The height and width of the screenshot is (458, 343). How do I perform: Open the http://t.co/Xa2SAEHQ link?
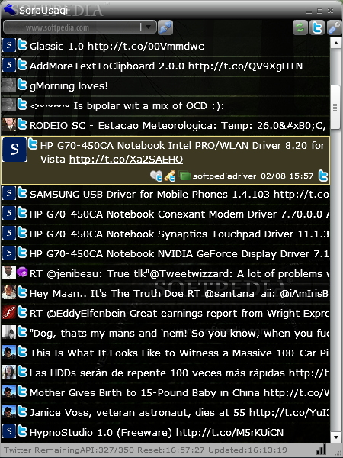click(126, 160)
